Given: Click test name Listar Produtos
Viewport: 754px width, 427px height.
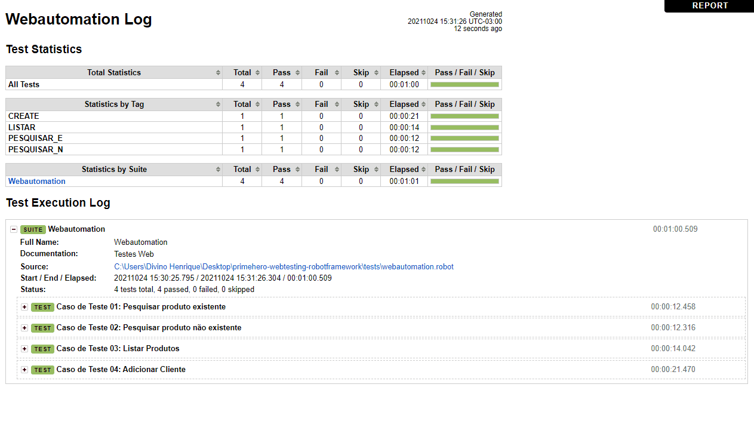Looking at the screenshot, I should pyautogui.click(x=151, y=349).
